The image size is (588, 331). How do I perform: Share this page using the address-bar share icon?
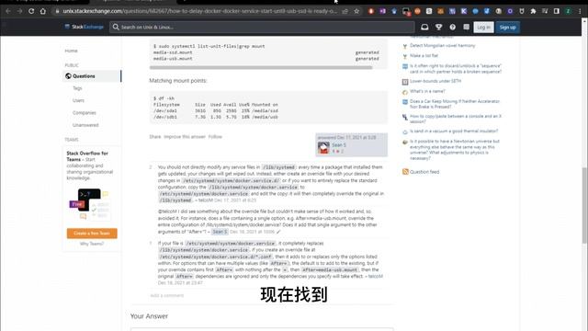click(x=345, y=11)
